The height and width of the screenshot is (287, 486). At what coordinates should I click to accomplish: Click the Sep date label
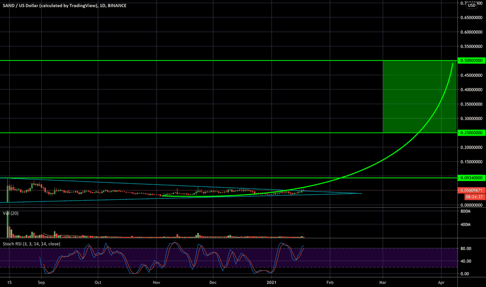(41, 282)
